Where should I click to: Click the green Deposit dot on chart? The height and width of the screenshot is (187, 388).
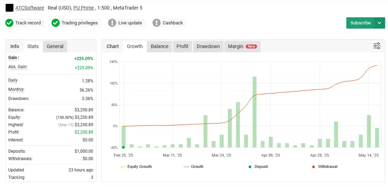tap(123, 147)
